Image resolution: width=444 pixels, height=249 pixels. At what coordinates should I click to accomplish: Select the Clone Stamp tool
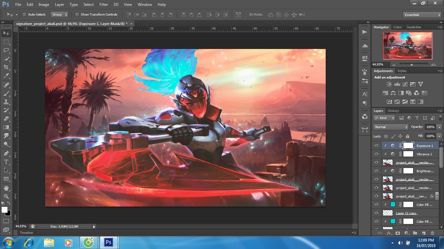[6, 102]
